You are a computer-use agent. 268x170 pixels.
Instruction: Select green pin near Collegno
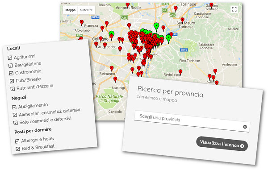pos(111,33)
